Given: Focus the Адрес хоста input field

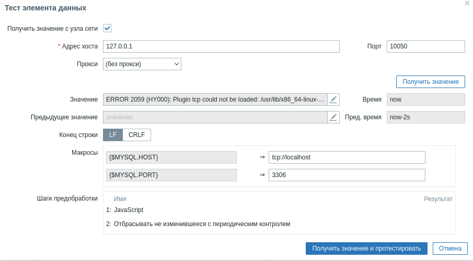Looking at the screenshot, I should click(221, 46).
